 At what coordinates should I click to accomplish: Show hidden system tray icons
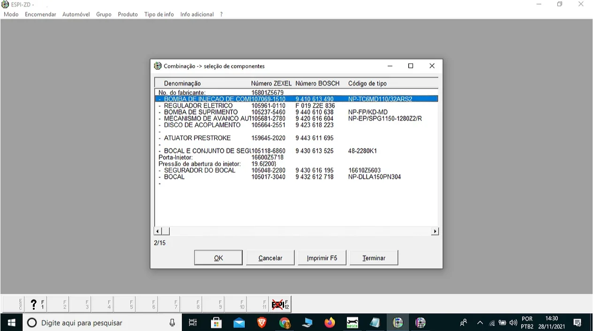[x=480, y=323]
